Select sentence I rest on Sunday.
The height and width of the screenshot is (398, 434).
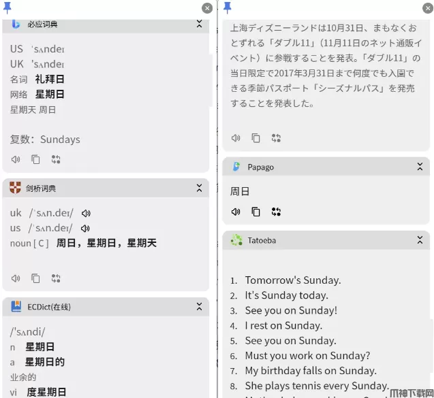coord(283,326)
